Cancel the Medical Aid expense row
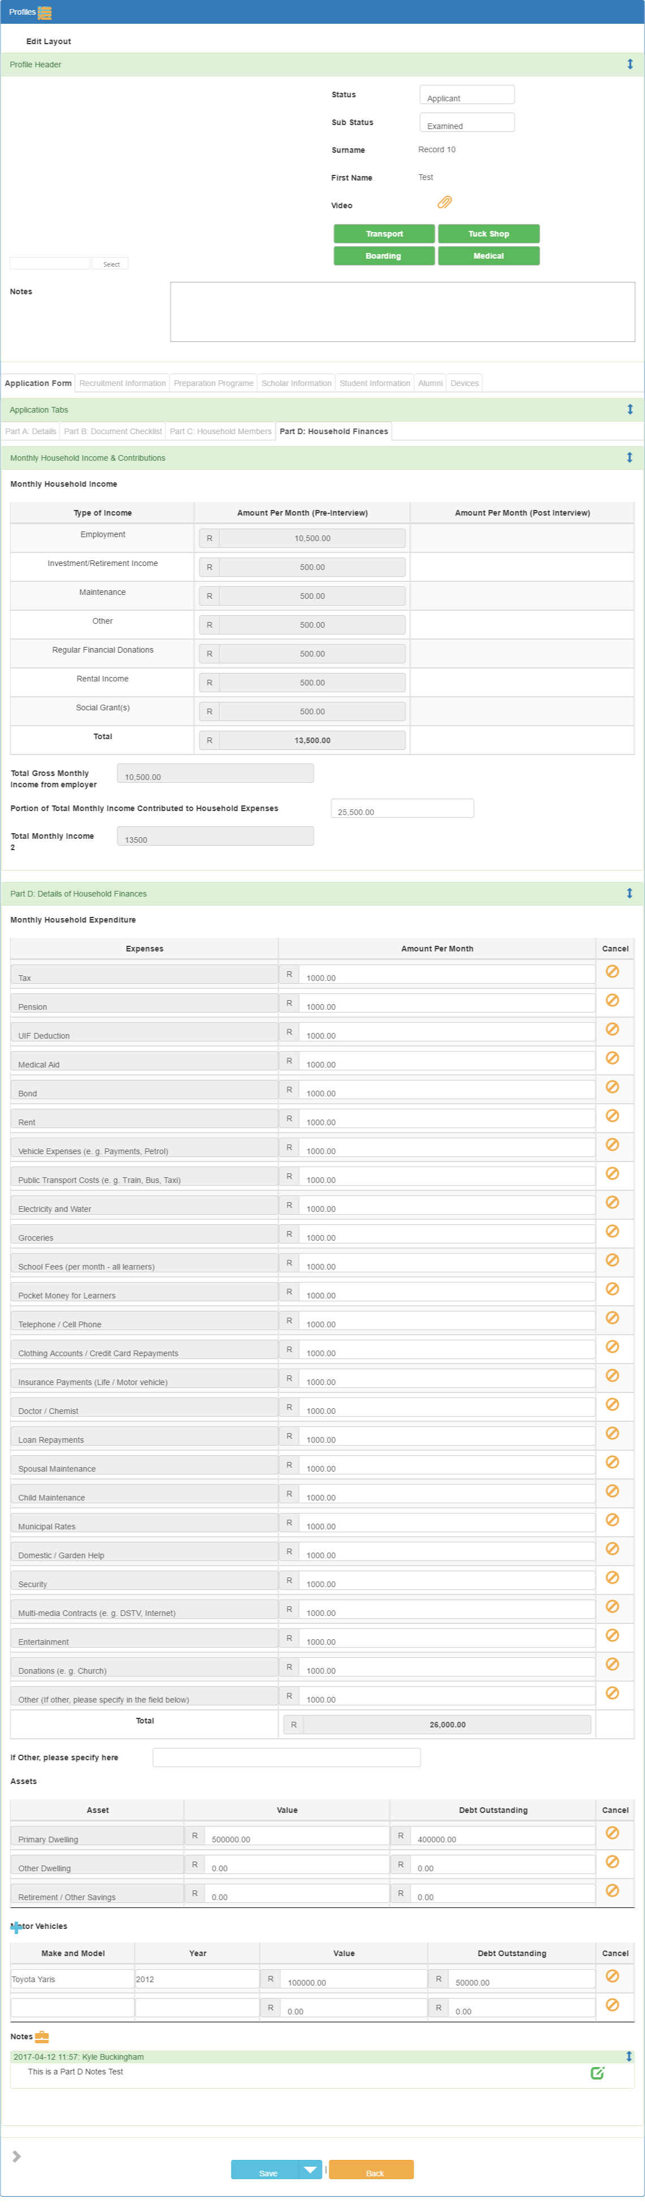The height and width of the screenshot is (2208, 645). pos(612,1058)
